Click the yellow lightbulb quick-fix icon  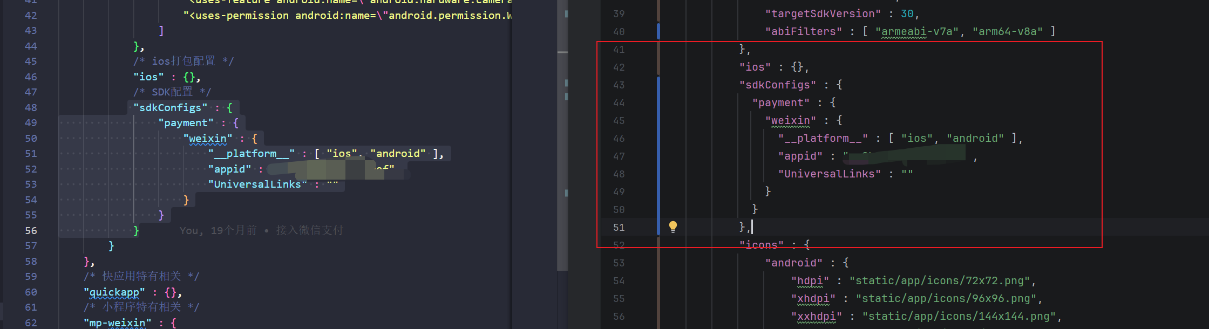point(673,227)
